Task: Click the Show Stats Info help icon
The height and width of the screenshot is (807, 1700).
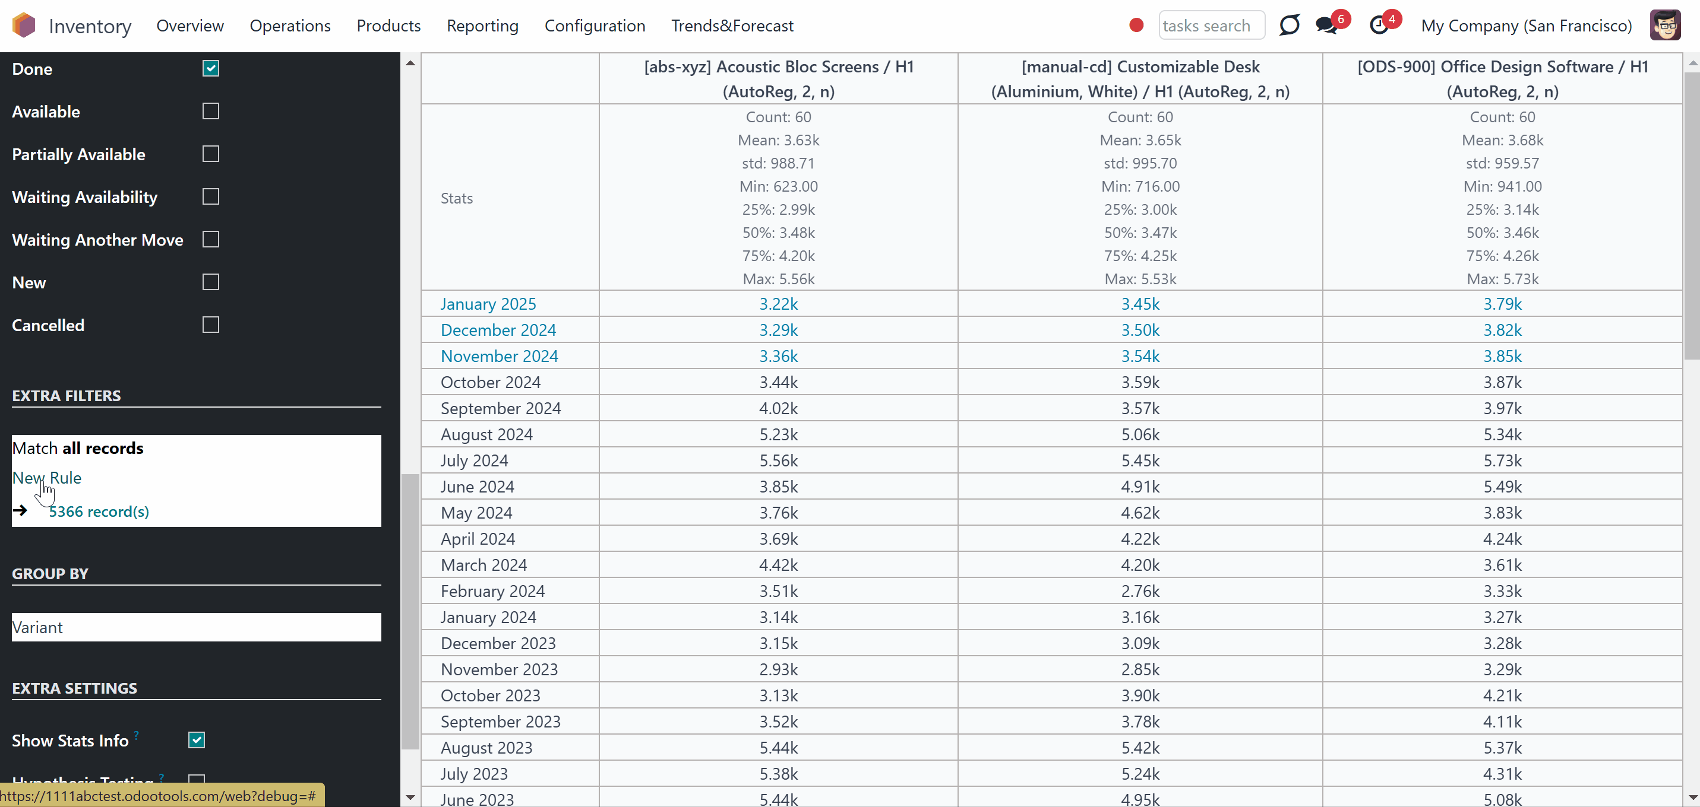Action: (x=137, y=735)
